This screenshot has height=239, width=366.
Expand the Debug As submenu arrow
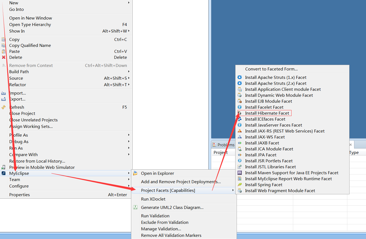pos(129,141)
